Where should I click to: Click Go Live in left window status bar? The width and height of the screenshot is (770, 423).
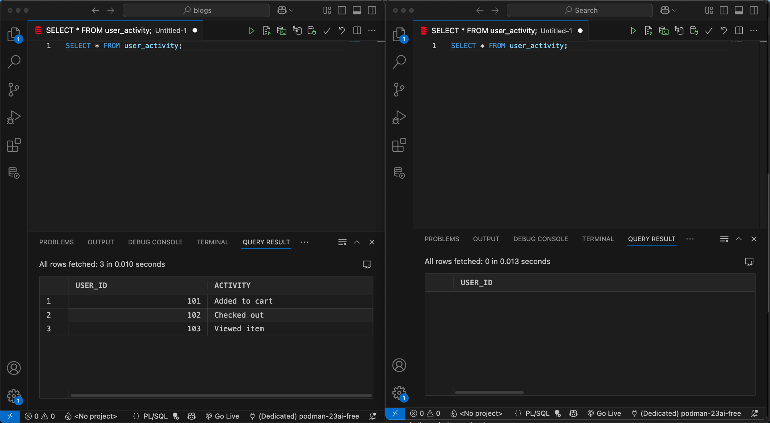click(x=222, y=417)
